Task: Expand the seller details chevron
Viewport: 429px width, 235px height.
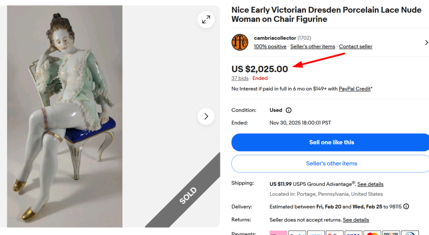Action: 426,42
